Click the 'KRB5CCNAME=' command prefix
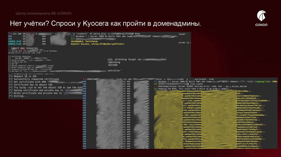The width and height of the screenshot is (281, 157). pyautogui.click(x=93, y=79)
